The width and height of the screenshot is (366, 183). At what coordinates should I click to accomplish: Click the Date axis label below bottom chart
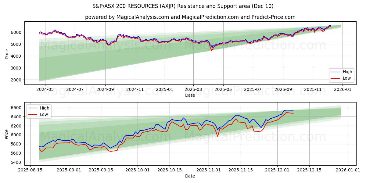coord(190,176)
